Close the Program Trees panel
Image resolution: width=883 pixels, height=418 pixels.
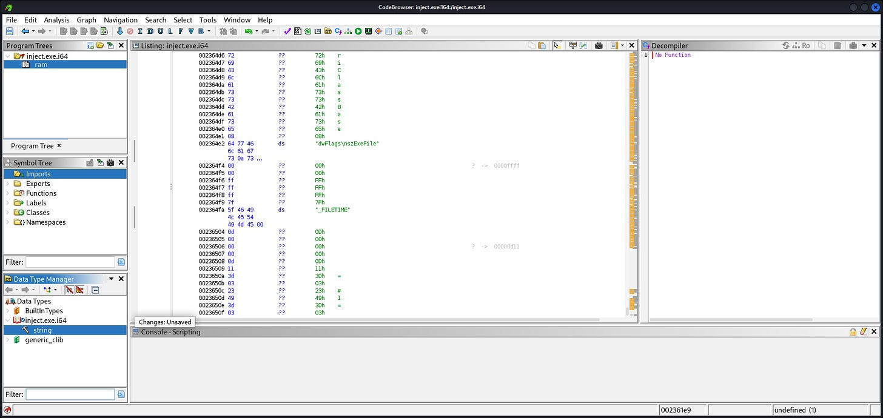coord(121,45)
